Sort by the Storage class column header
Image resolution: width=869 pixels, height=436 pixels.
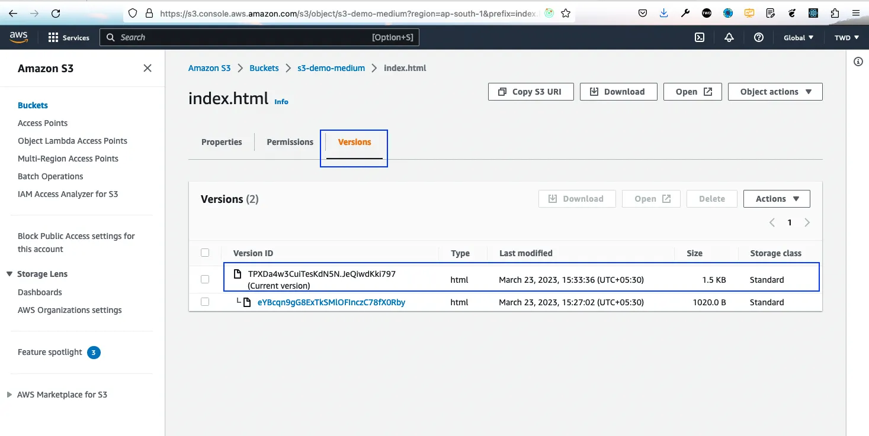pos(775,253)
